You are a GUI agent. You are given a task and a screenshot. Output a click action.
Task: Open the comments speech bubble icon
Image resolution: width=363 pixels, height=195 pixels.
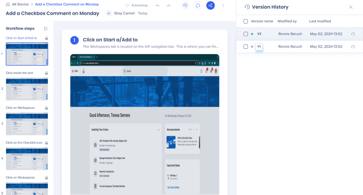pos(198,6)
